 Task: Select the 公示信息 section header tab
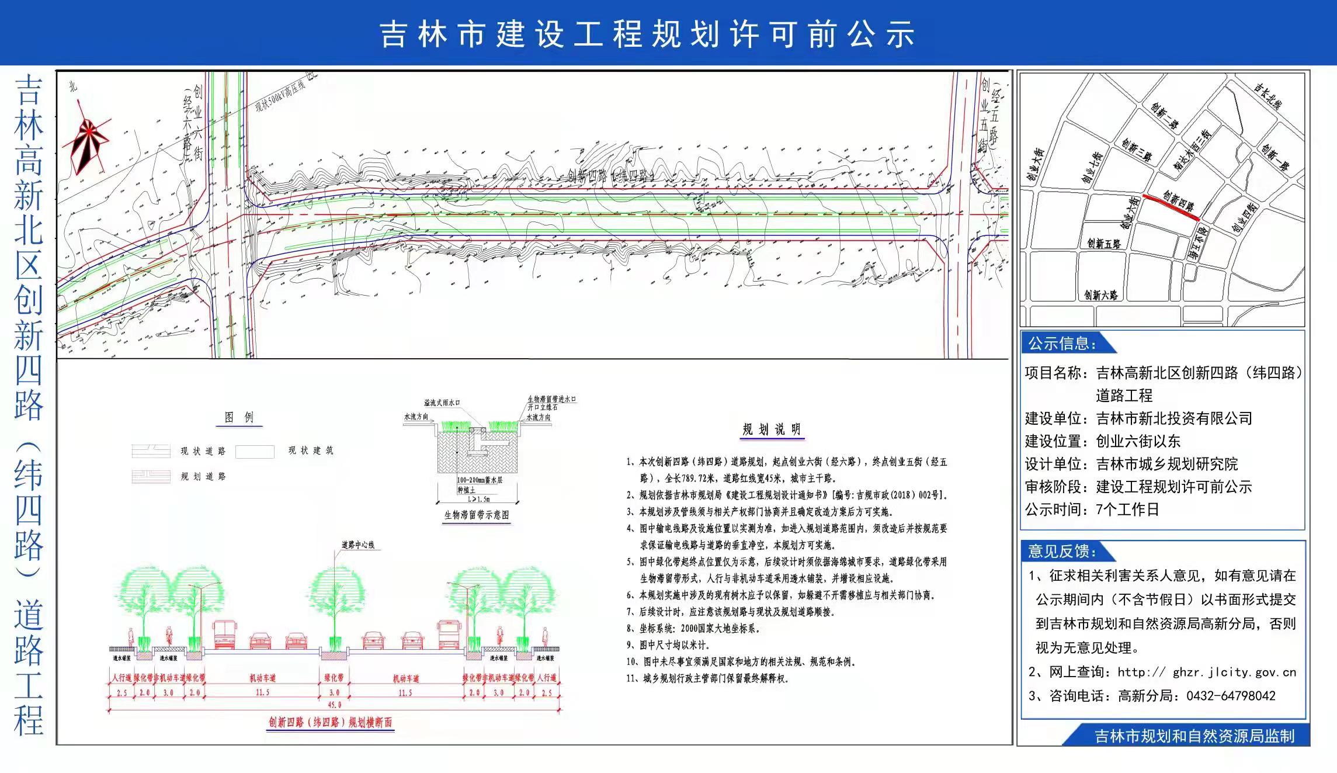tap(1062, 344)
